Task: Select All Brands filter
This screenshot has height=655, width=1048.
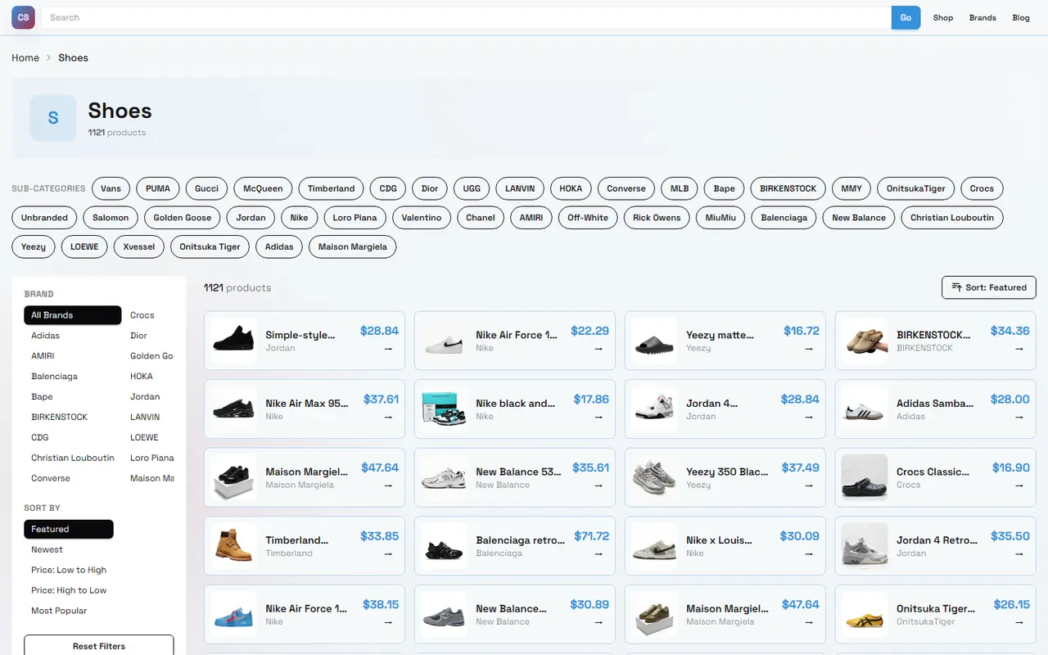Action: coord(73,315)
